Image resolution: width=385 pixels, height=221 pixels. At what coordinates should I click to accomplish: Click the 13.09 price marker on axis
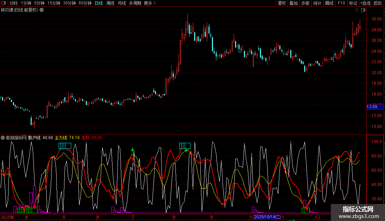[x=375, y=106]
